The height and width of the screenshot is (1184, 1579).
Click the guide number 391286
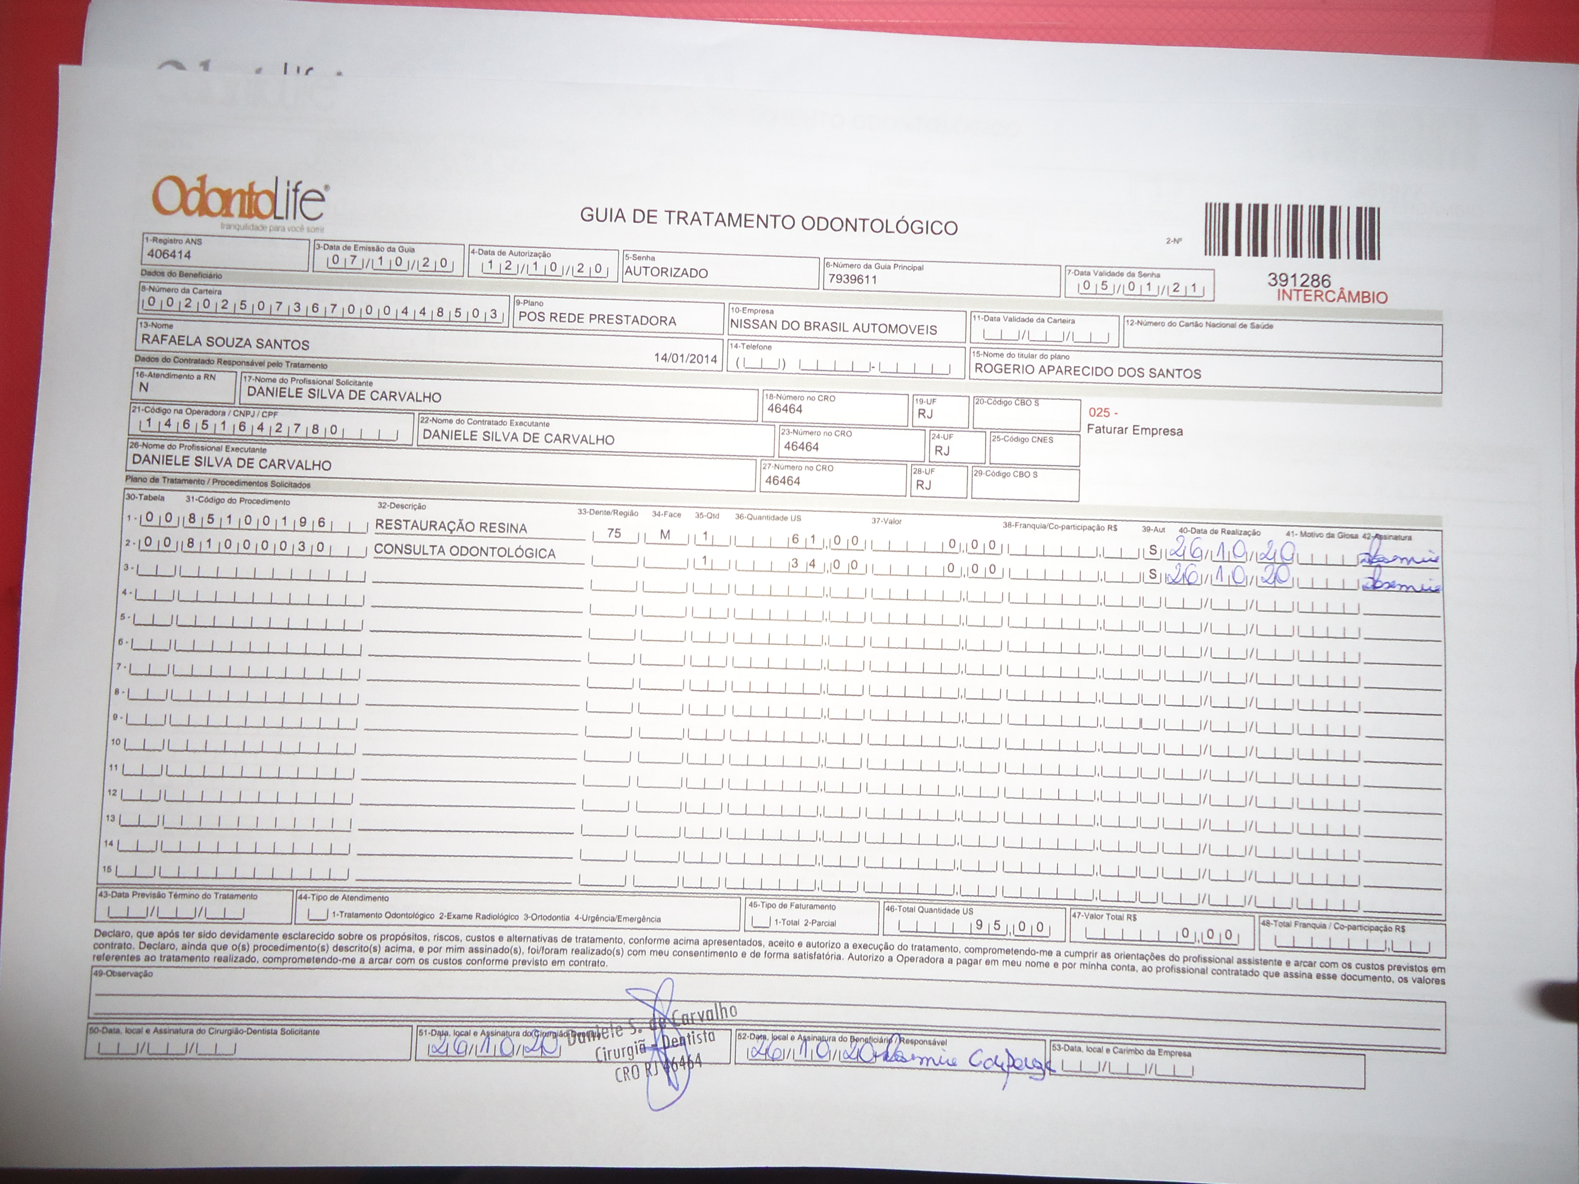point(1299,281)
